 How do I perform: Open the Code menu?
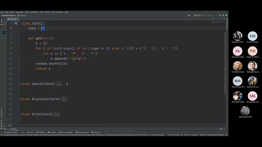pos(27,12)
